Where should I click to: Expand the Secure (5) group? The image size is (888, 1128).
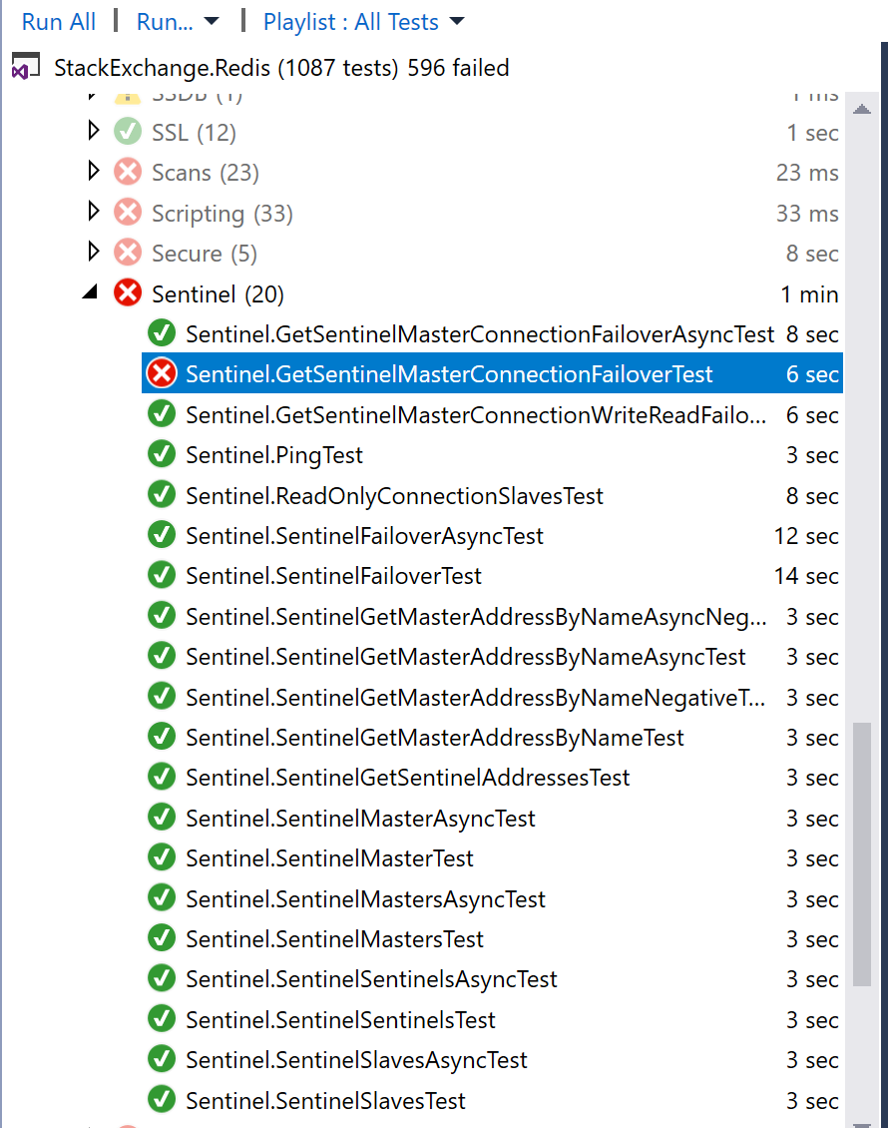[93, 252]
